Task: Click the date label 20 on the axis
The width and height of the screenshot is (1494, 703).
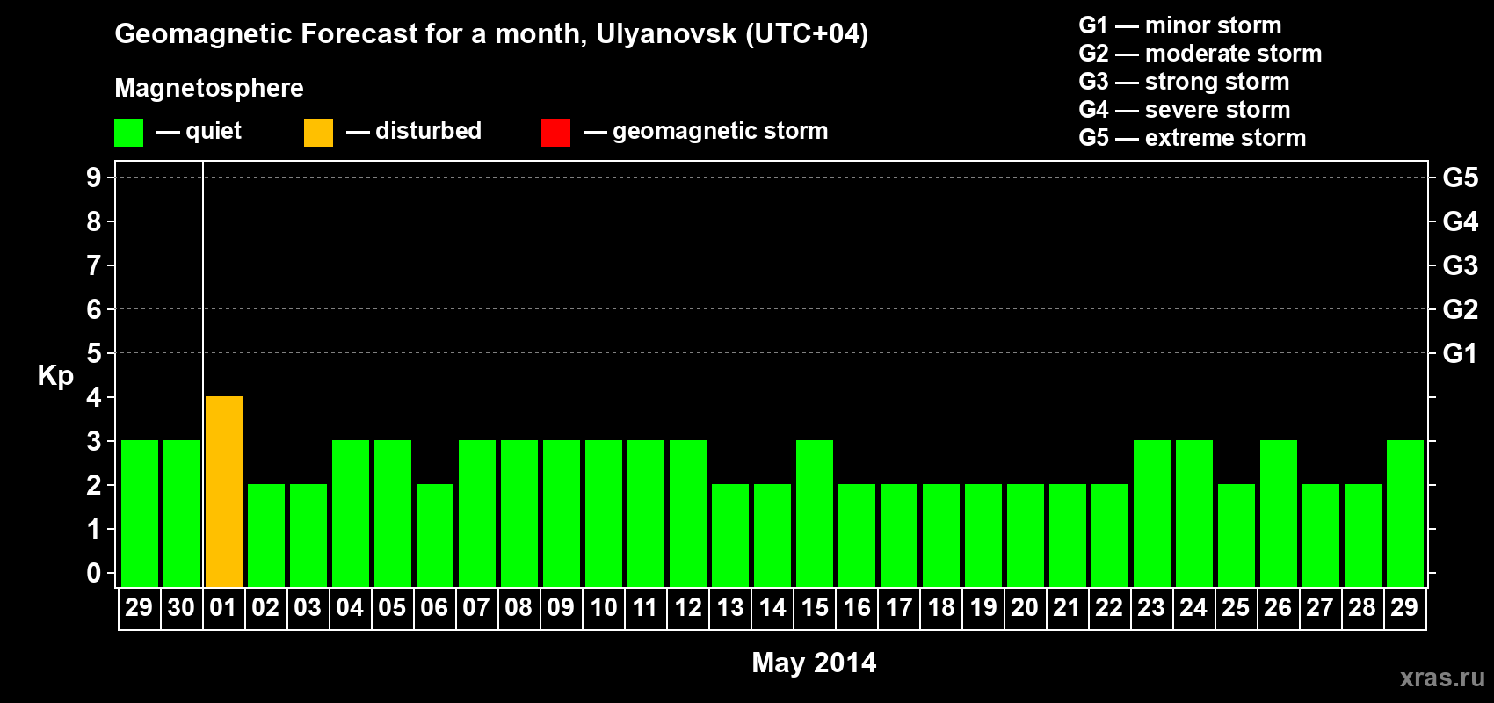Action: point(1025,608)
